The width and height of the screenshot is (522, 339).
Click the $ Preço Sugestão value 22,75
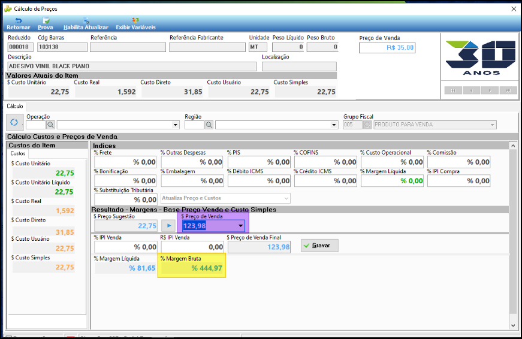coord(125,226)
